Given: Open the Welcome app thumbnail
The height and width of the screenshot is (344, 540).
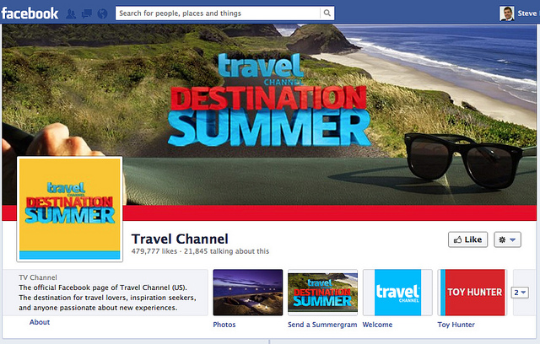Looking at the screenshot, I should coord(397,293).
